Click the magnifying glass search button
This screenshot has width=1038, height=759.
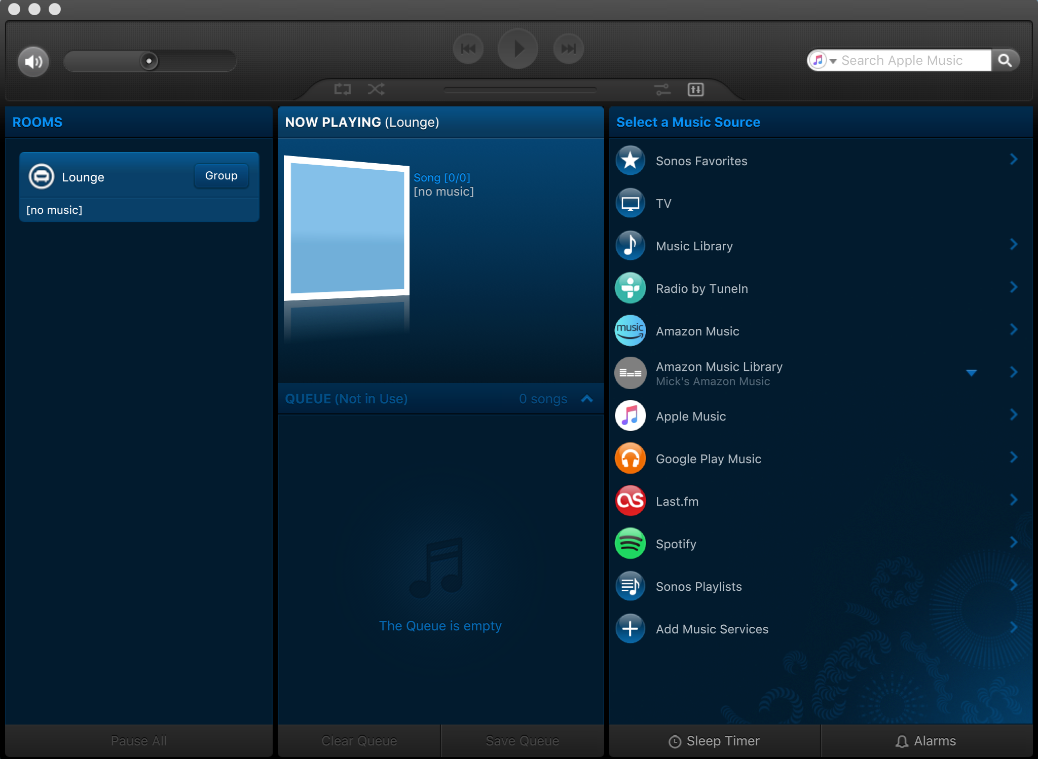pyautogui.click(x=1005, y=60)
